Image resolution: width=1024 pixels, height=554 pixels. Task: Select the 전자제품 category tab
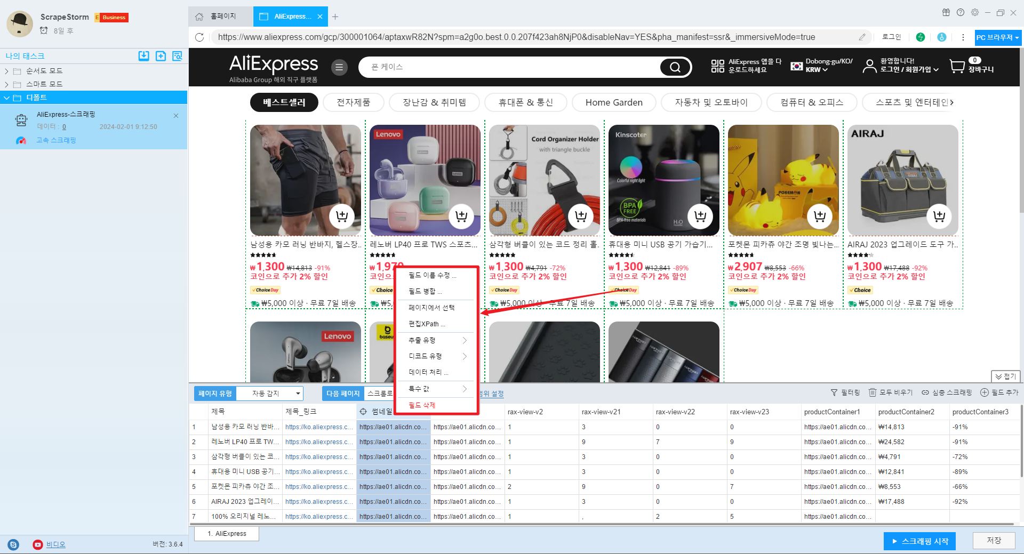353,102
